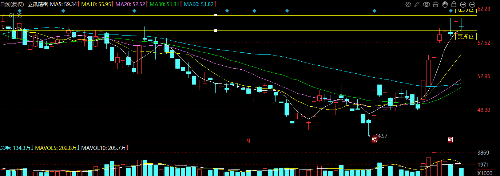Click the X1000 volume scale box
The width and height of the screenshot is (500, 176).
484,173
